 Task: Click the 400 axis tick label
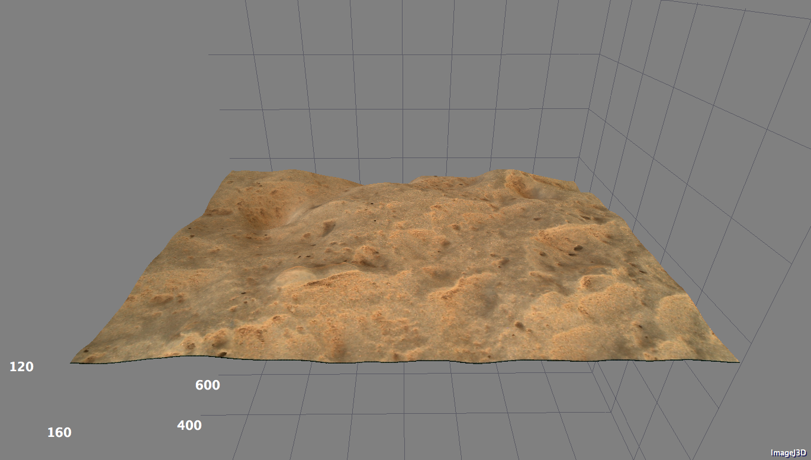pyautogui.click(x=189, y=425)
